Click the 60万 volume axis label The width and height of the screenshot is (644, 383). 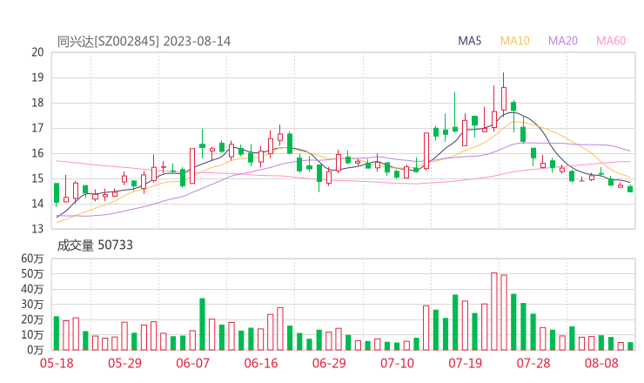tap(32, 259)
